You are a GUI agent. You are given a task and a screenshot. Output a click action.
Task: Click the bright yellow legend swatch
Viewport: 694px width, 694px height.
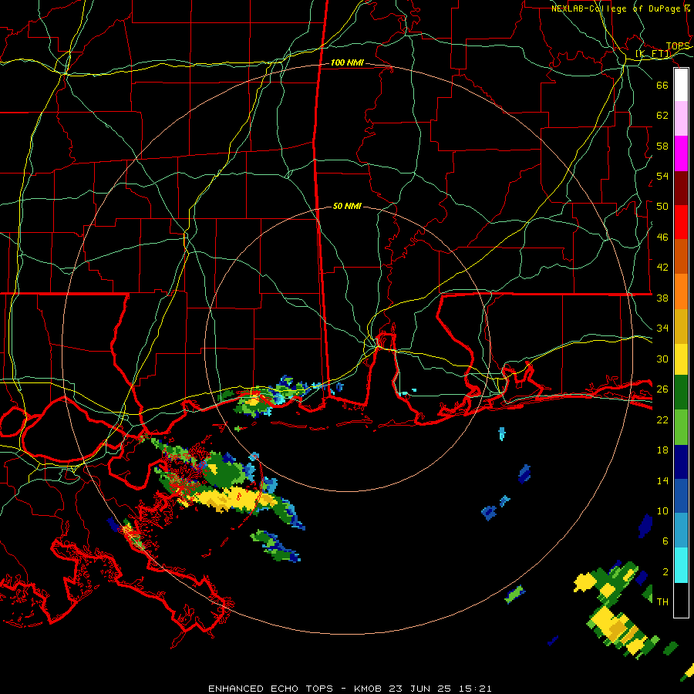pyautogui.click(x=681, y=359)
